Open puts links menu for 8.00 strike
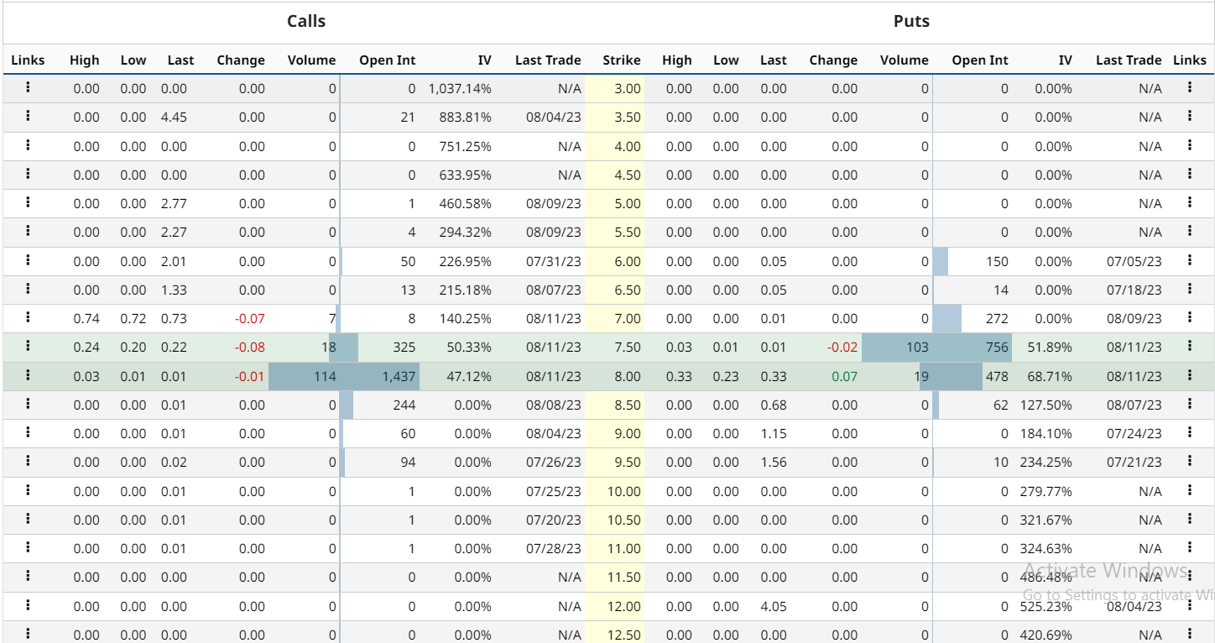The image size is (1215, 643). [x=1189, y=374]
